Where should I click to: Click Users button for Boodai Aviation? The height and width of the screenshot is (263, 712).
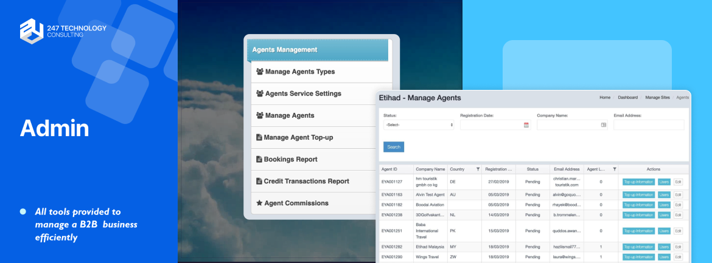pyautogui.click(x=664, y=205)
